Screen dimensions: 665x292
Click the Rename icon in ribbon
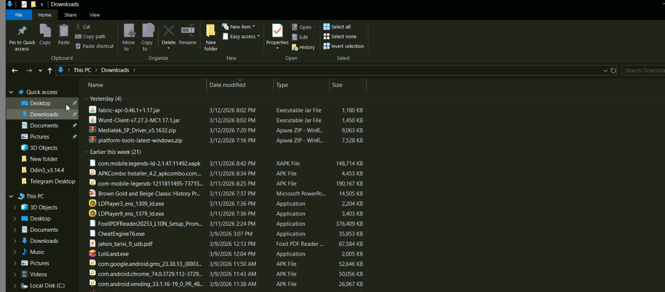click(188, 32)
